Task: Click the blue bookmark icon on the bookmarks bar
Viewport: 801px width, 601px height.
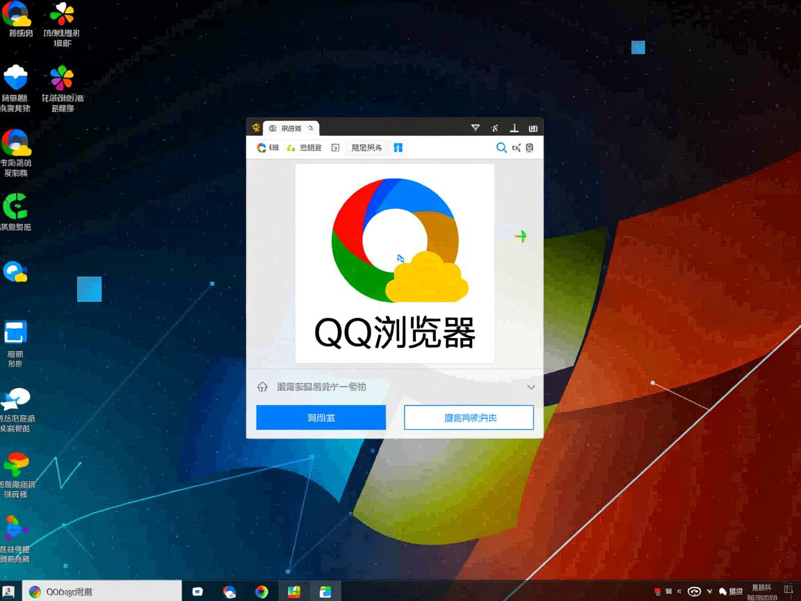Action: [x=398, y=147]
